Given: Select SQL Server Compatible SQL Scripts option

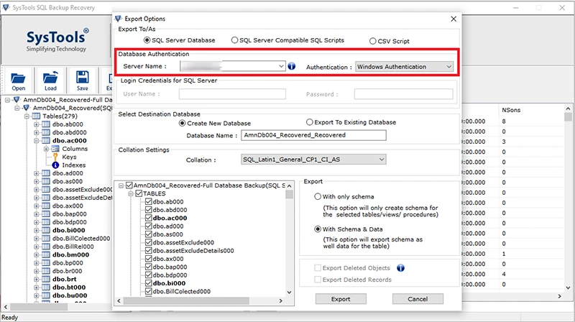Looking at the screenshot, I should [235, 40].
